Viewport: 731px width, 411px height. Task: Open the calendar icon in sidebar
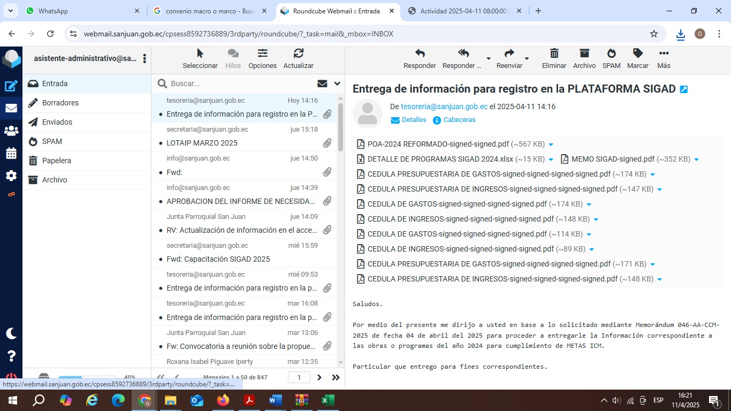pos(11,153)
